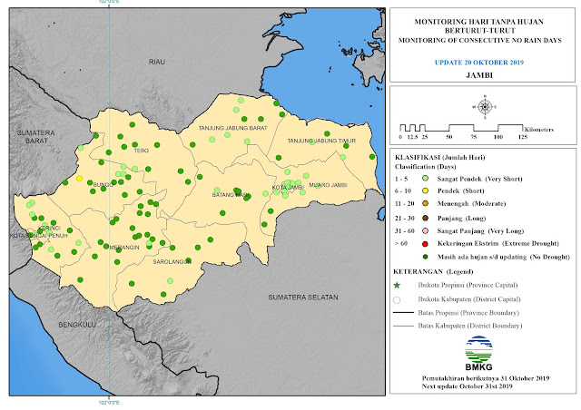Click the MUARO JAMBI district label
The width and height of the screenshot is (581, 410).
point(328,185)
